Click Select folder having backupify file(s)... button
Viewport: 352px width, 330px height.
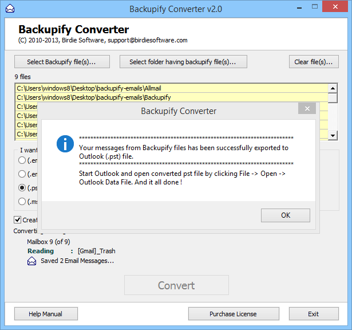183,62
